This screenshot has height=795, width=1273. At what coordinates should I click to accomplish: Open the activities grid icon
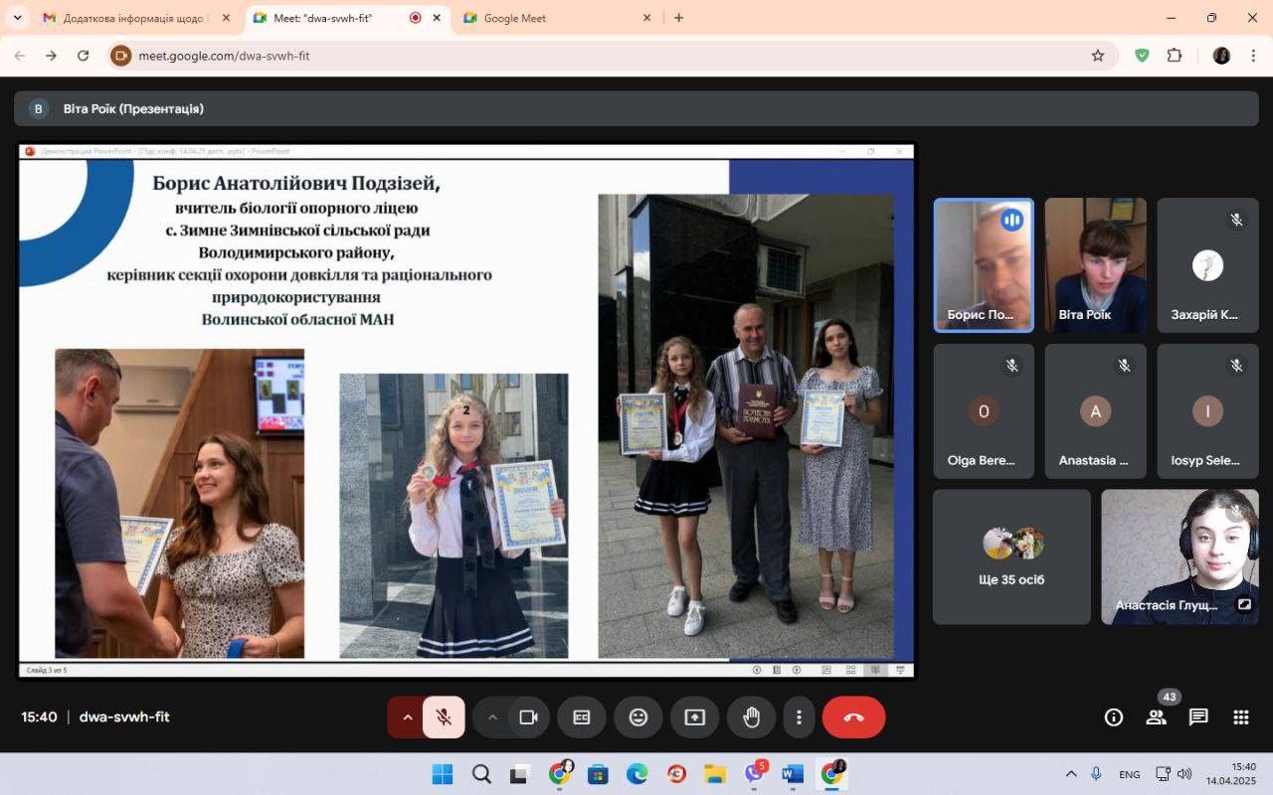1240,717
